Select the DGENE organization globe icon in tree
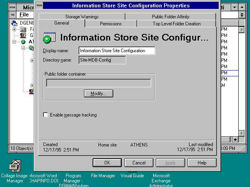The width and height of the screenshot is (250, 187). [x=14, y=23]
